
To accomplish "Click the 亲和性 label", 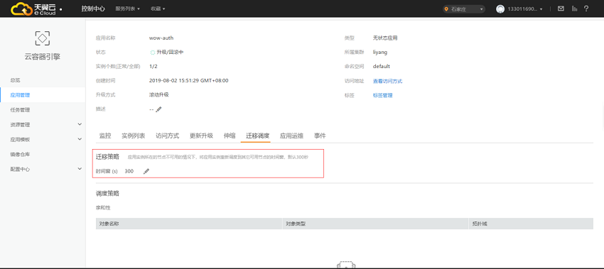I will [x=103, y=208].
